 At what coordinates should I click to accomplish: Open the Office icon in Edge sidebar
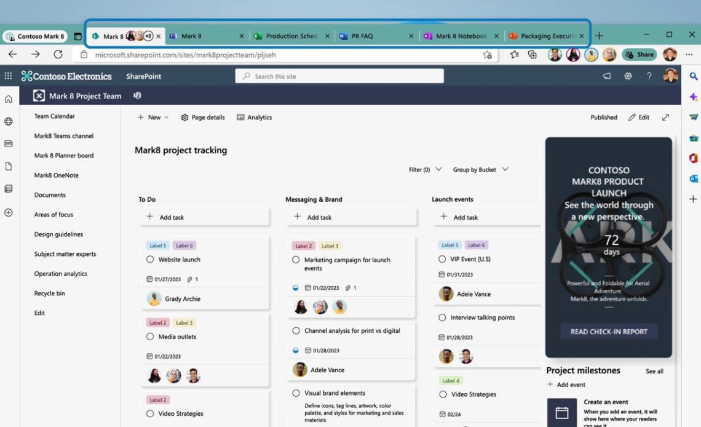[x=693, y=158]
